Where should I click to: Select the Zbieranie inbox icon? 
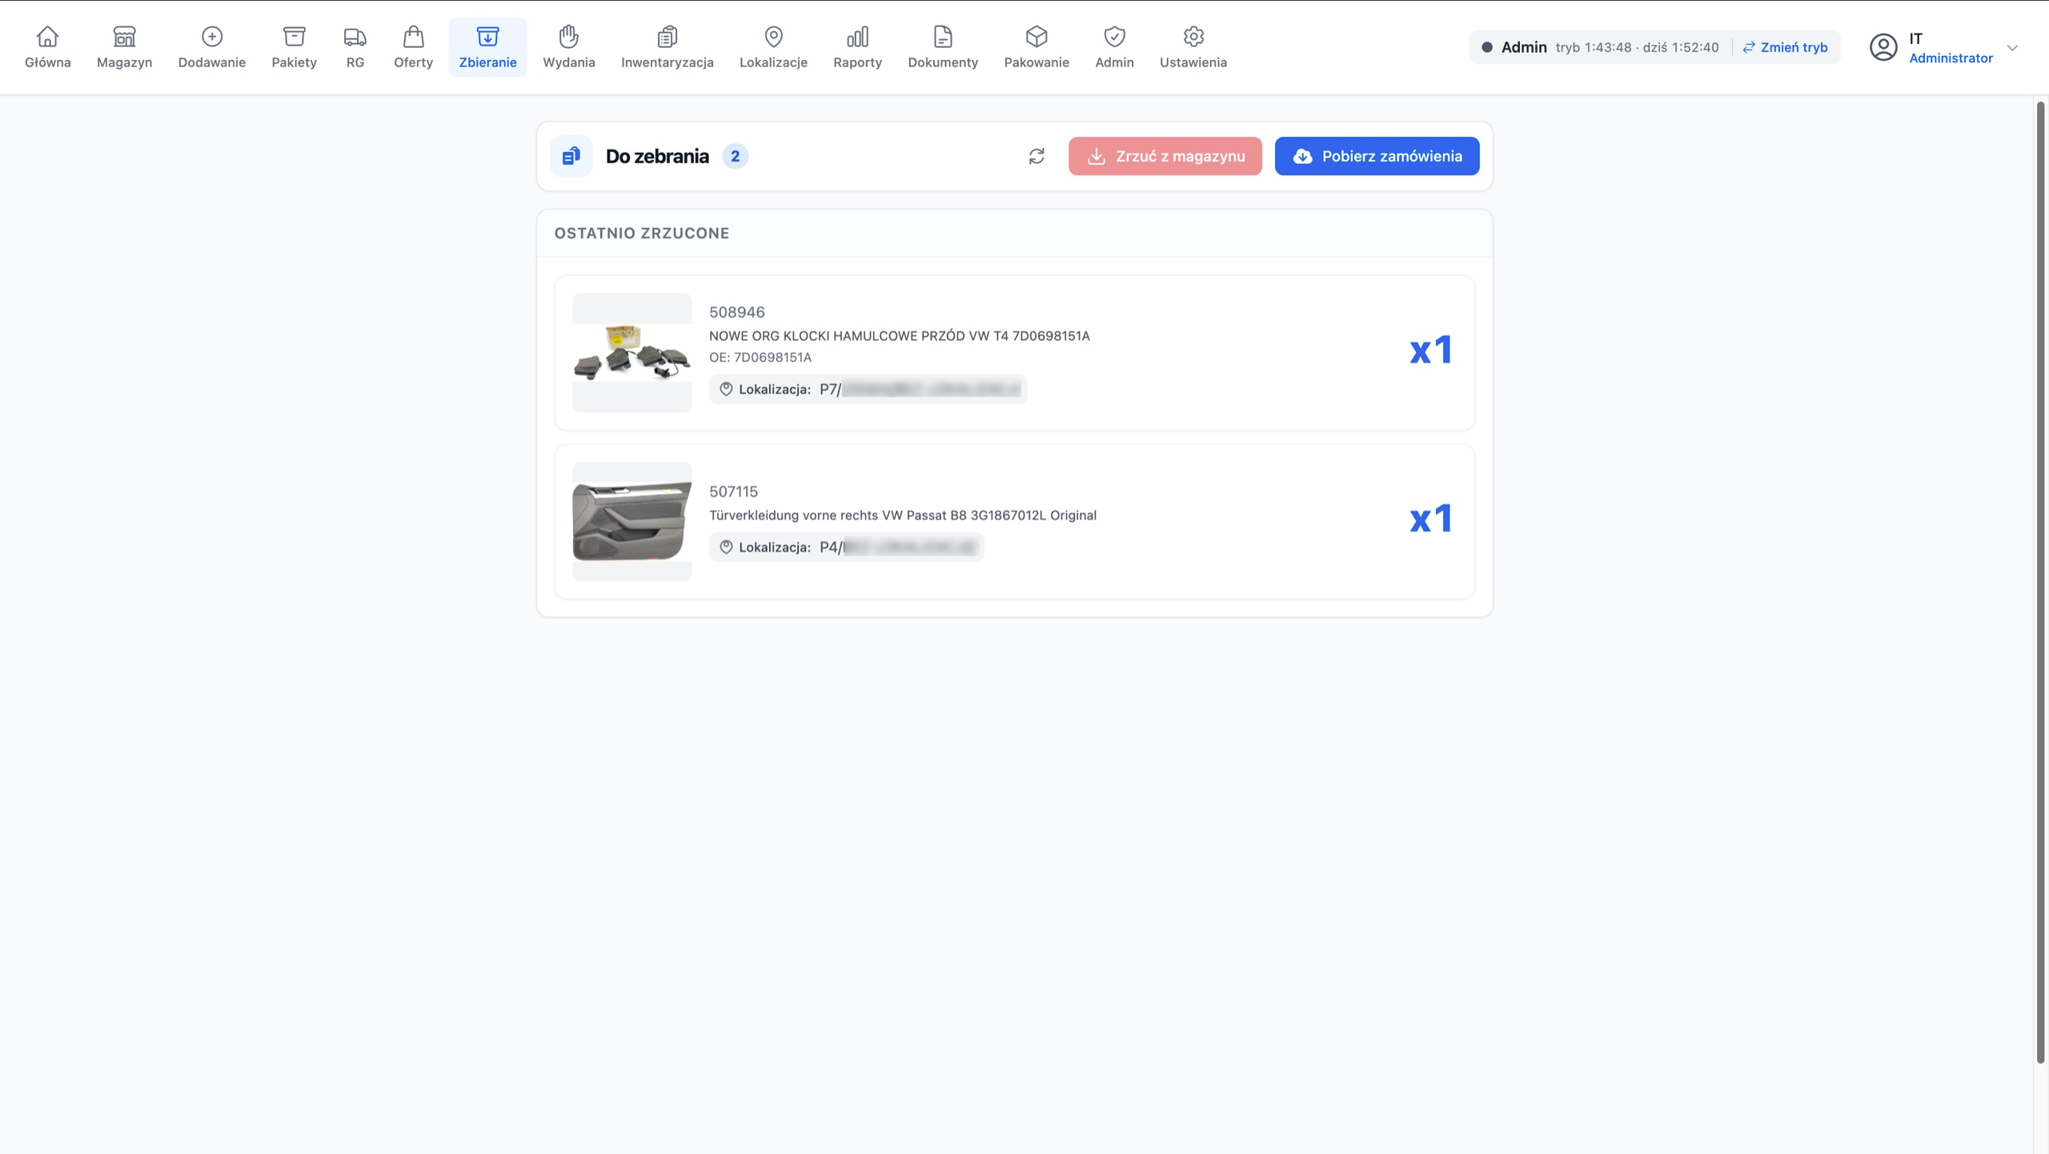tap(487, 37)
